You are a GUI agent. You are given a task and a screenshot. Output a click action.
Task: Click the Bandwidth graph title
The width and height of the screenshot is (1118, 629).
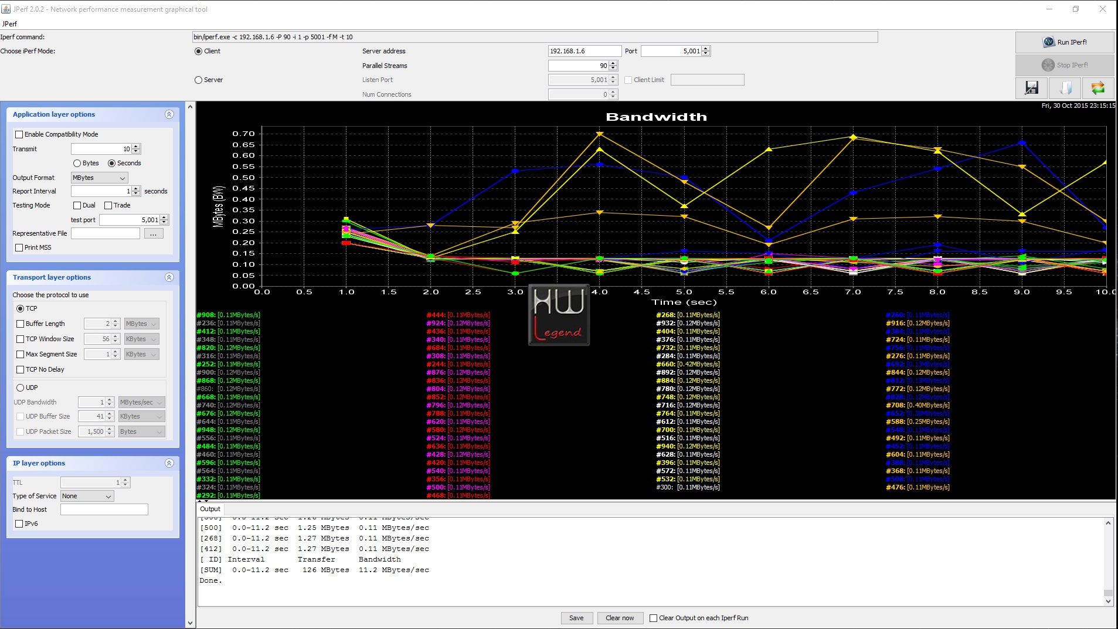tap(656, 117)
